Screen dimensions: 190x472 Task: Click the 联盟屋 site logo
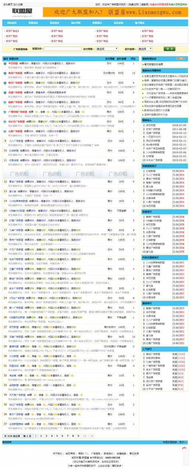(x=22, y=12)
